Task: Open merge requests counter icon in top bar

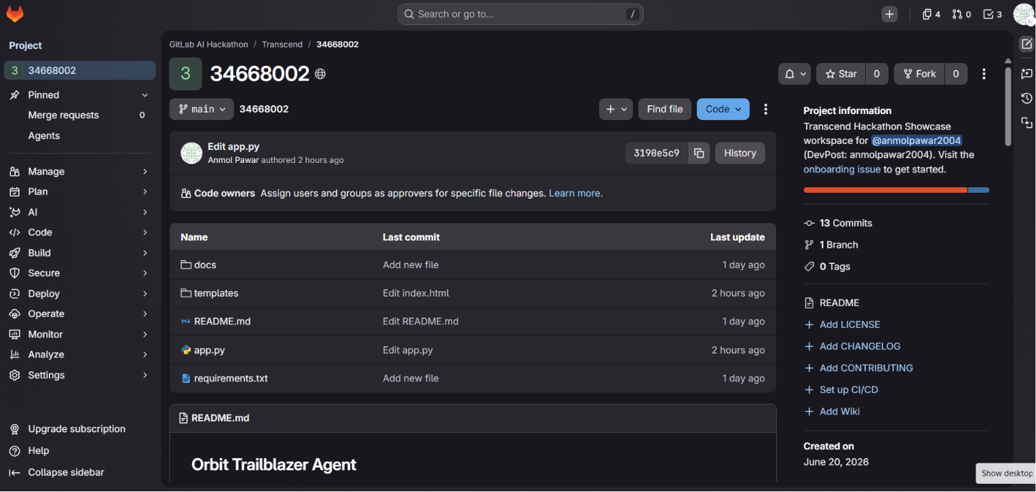Action: (961, 14)
